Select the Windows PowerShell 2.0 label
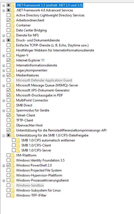134x214 pixels. coord(34,165)
